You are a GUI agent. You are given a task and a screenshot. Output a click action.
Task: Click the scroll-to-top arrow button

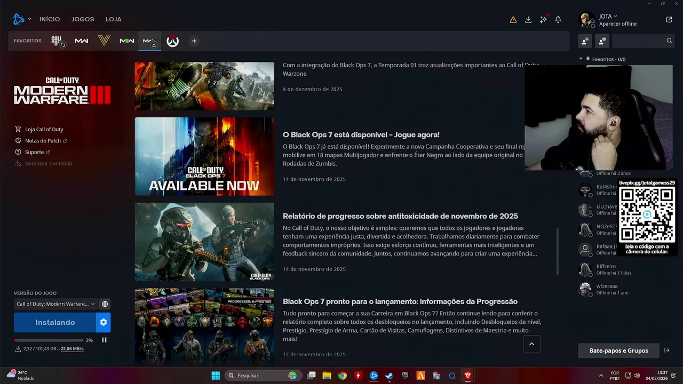click(531, 344)
